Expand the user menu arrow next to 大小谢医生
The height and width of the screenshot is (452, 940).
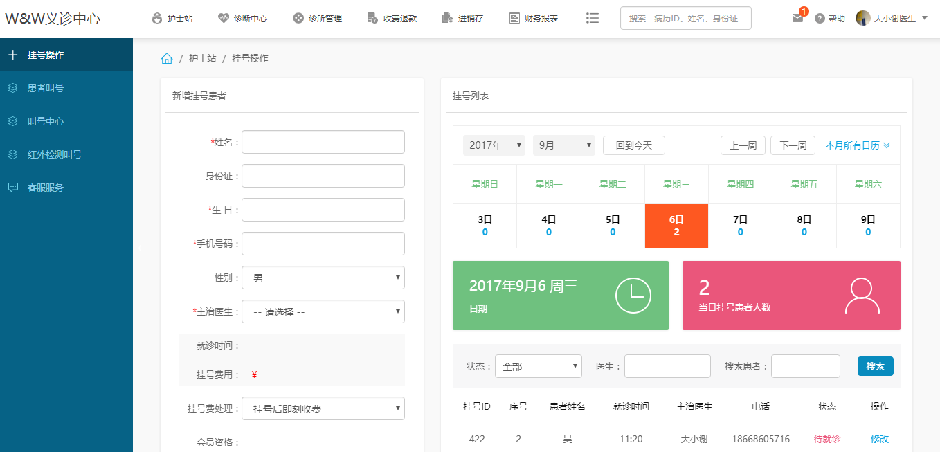pyautogui.click(x=925, y=19)
